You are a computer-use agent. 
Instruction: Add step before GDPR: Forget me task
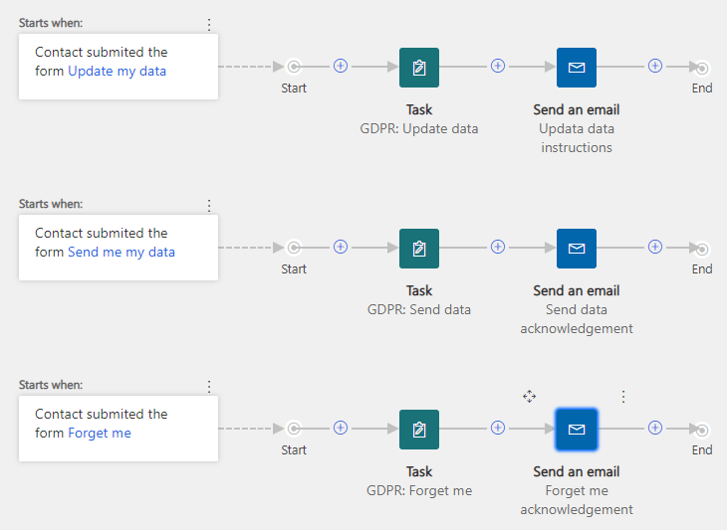tap(340, 428)
